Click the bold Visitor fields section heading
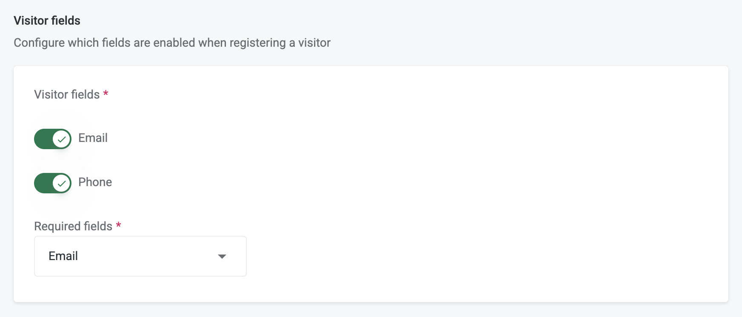Image resolution: width=742 pixels, height=317 pixels. click(x=47, y=20)
